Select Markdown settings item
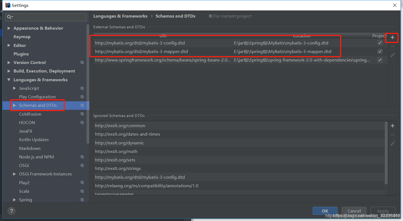Screen dimensions: 403x221 [x=30, y=149]
